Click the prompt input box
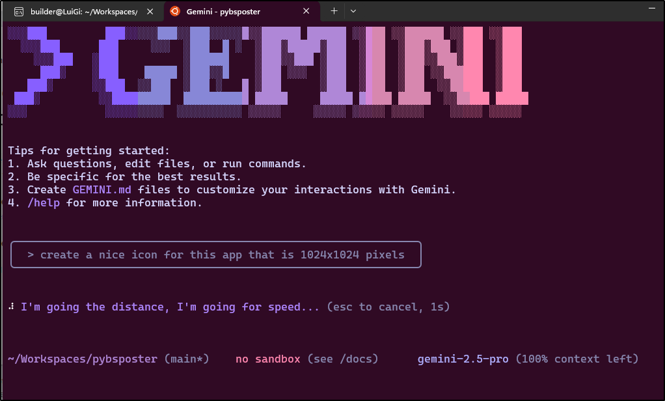 point(216,255)
